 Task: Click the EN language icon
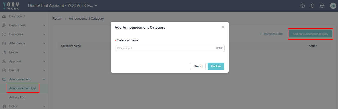pos(322,6)
